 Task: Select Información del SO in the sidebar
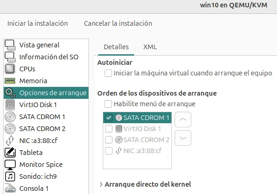[x=46, y=57]
